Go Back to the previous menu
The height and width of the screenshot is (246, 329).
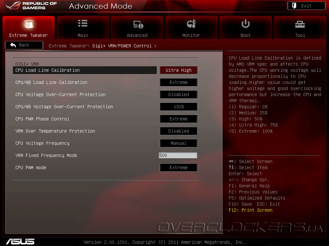tap(24, 45)
